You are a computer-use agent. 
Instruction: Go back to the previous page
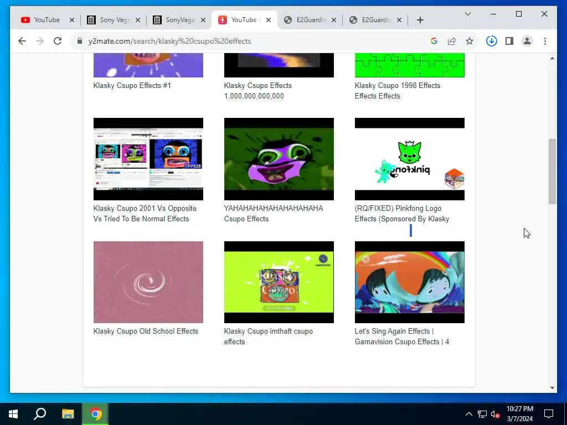pos(22,41)
